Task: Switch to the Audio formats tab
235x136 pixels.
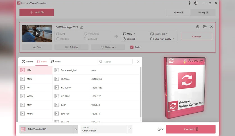Action: click(56, 62)
